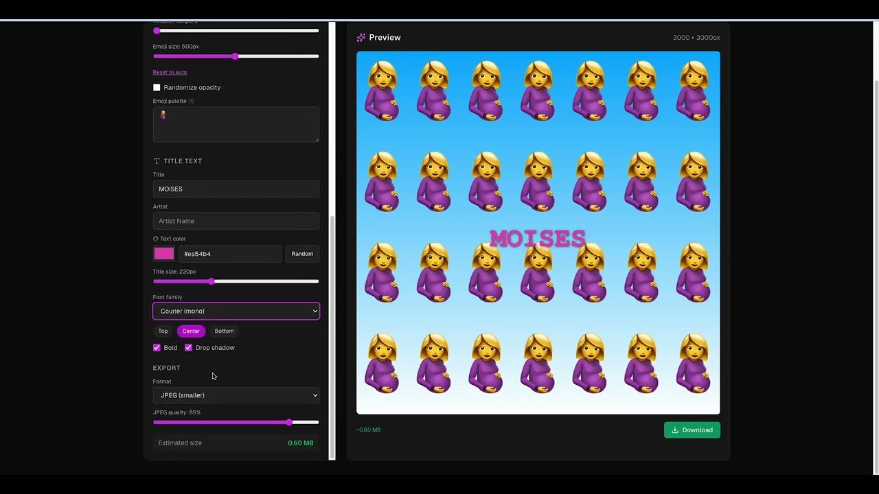This screenshot has width=879, height=494.
Task: Click the "Preview" heading text
Action: (385, 38)
